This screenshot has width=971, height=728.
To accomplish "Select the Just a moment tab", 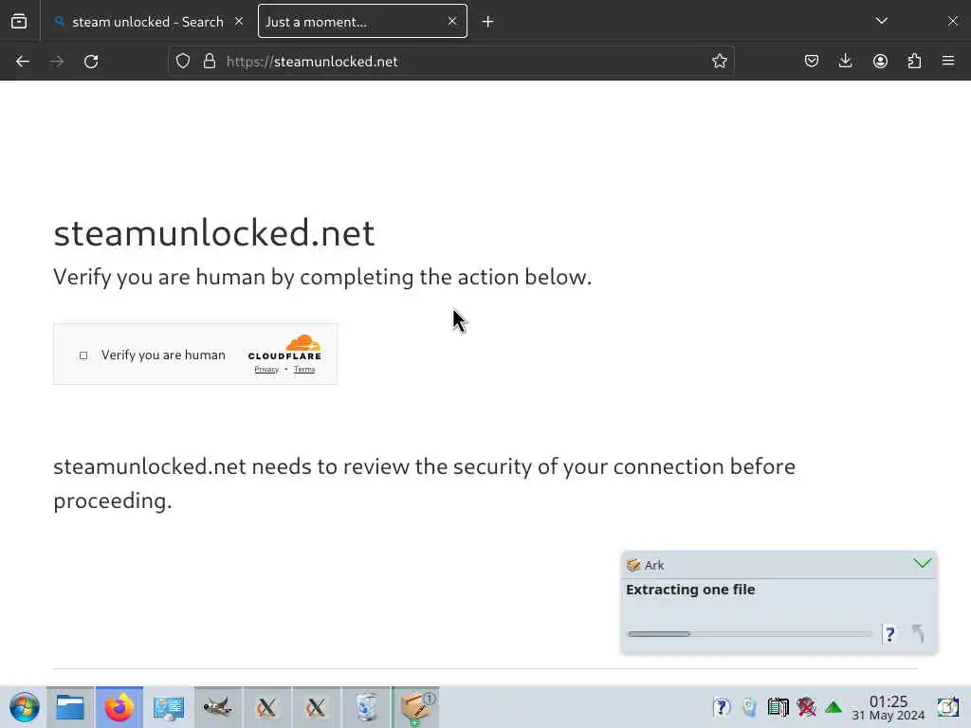I will point(351,22).
